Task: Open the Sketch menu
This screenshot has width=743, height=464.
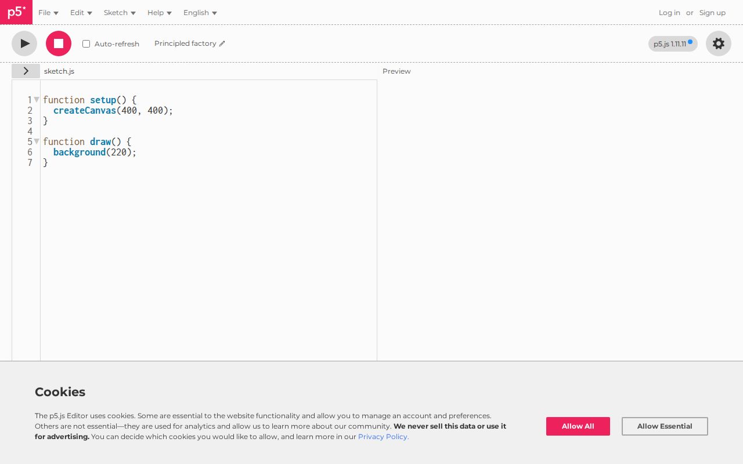Action: 119,13
